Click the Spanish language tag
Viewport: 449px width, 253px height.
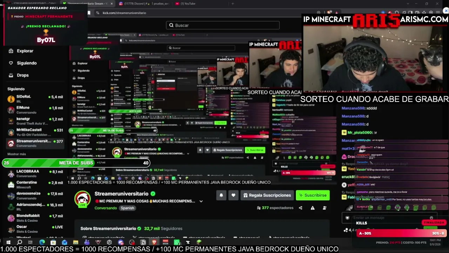tap(127, 208)
